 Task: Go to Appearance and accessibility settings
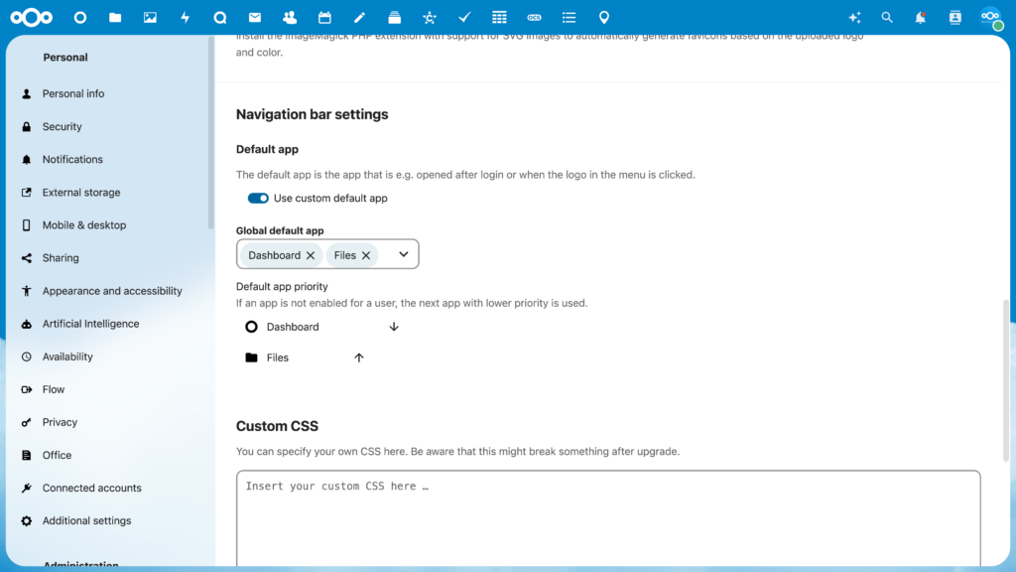(x=112, y=291)
